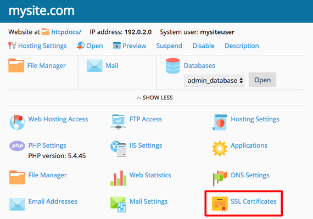Click the PHP version: 5.4.45 text
313x219 pixels.
[x=57, y=156]
